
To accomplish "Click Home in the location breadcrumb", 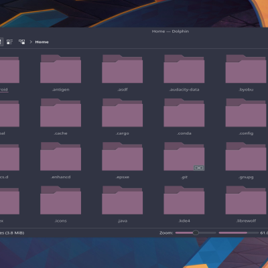I will pyautogui.click(x=42, y=42).
